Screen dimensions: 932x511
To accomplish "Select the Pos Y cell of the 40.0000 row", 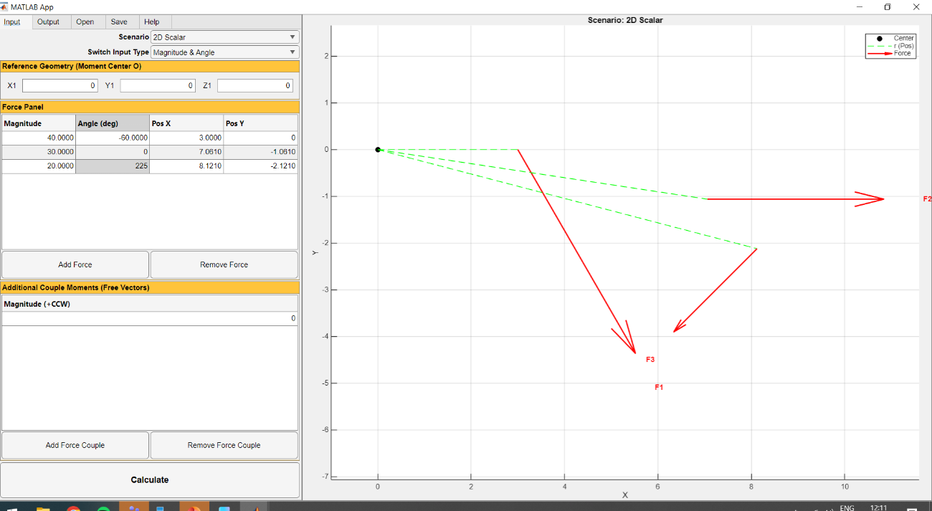I will [260, 138].
